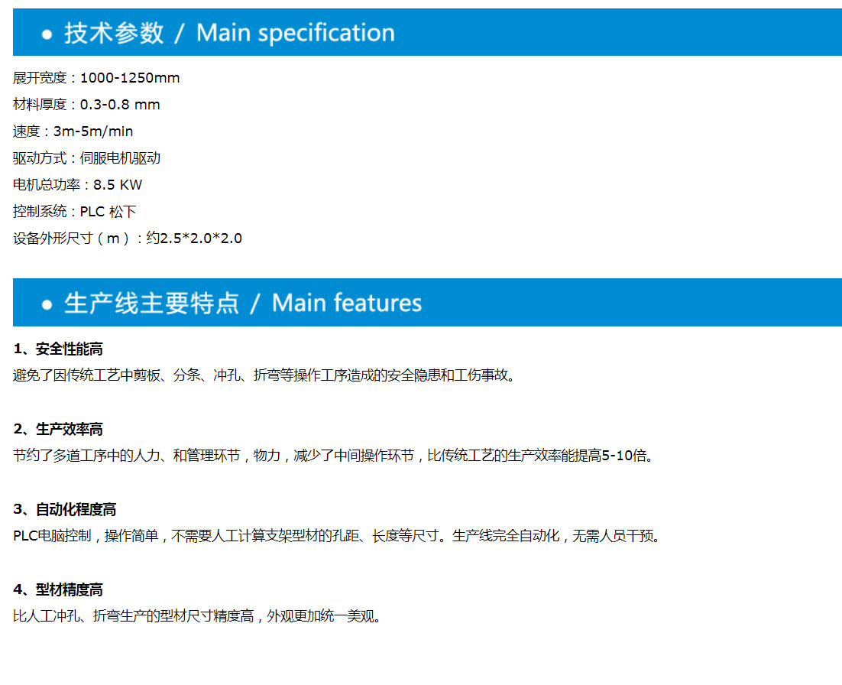Viewport: 842px width, 685px height.
Task: Select the 展开宽度 1000-1250mm line
Action: pyautogui.click(x=96, y=78)
